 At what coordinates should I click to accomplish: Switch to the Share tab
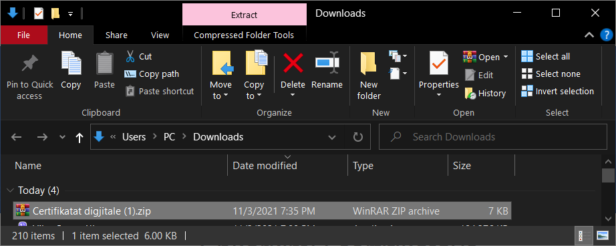(116, 35)
